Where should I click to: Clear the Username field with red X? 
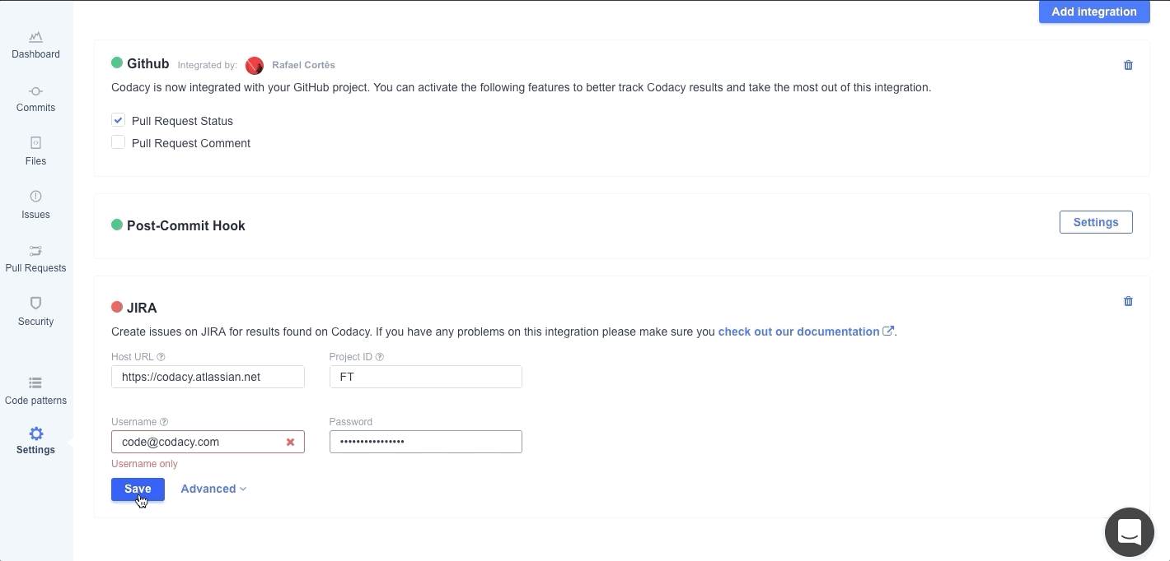(290, 442)
